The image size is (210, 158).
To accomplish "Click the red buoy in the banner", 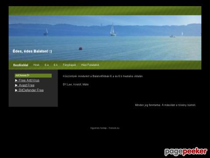I will click(80, 48).
